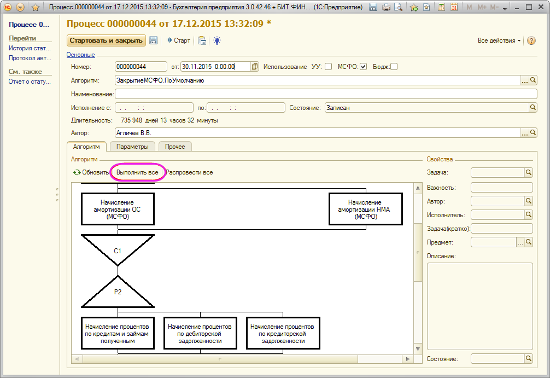Click the print icon in title bar
This screenshot has width=550, height=378.
coord(387,8)
